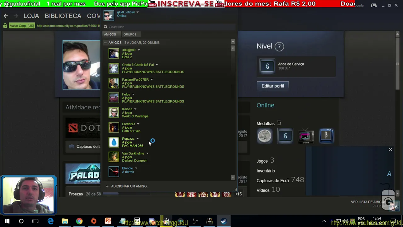Open FaslandFur007BR friend avatar
This screenshot has width=403, height=227.
point(114,83)
